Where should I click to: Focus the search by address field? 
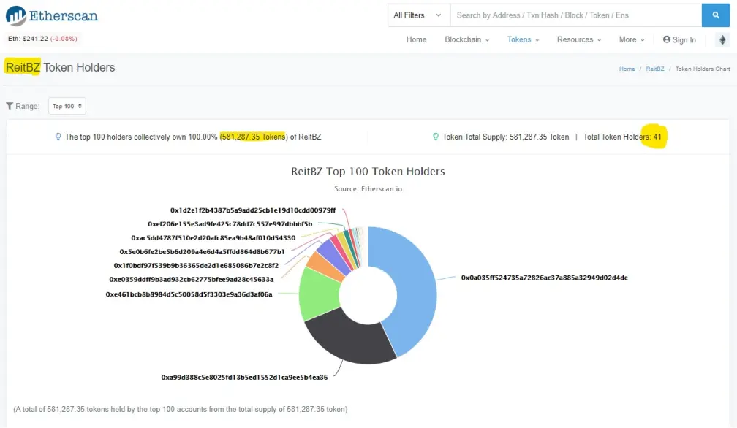(576, 15)
